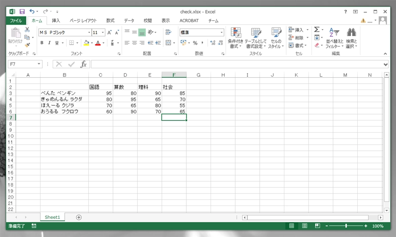Increase decimal places

(x=213, y=43)
